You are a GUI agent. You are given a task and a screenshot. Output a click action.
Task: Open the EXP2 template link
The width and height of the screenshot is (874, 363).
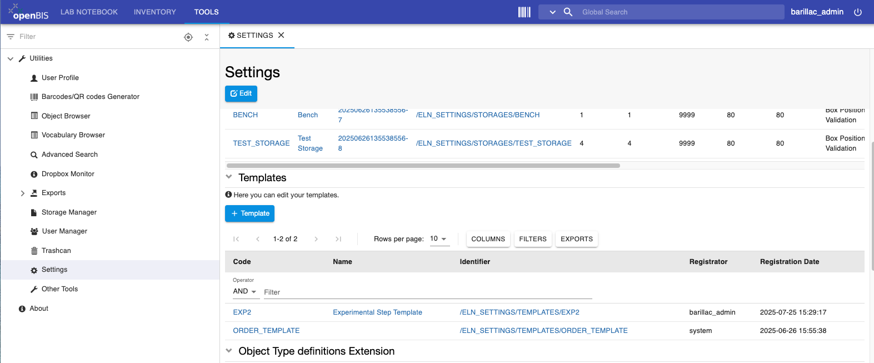(x=242, y=312)
